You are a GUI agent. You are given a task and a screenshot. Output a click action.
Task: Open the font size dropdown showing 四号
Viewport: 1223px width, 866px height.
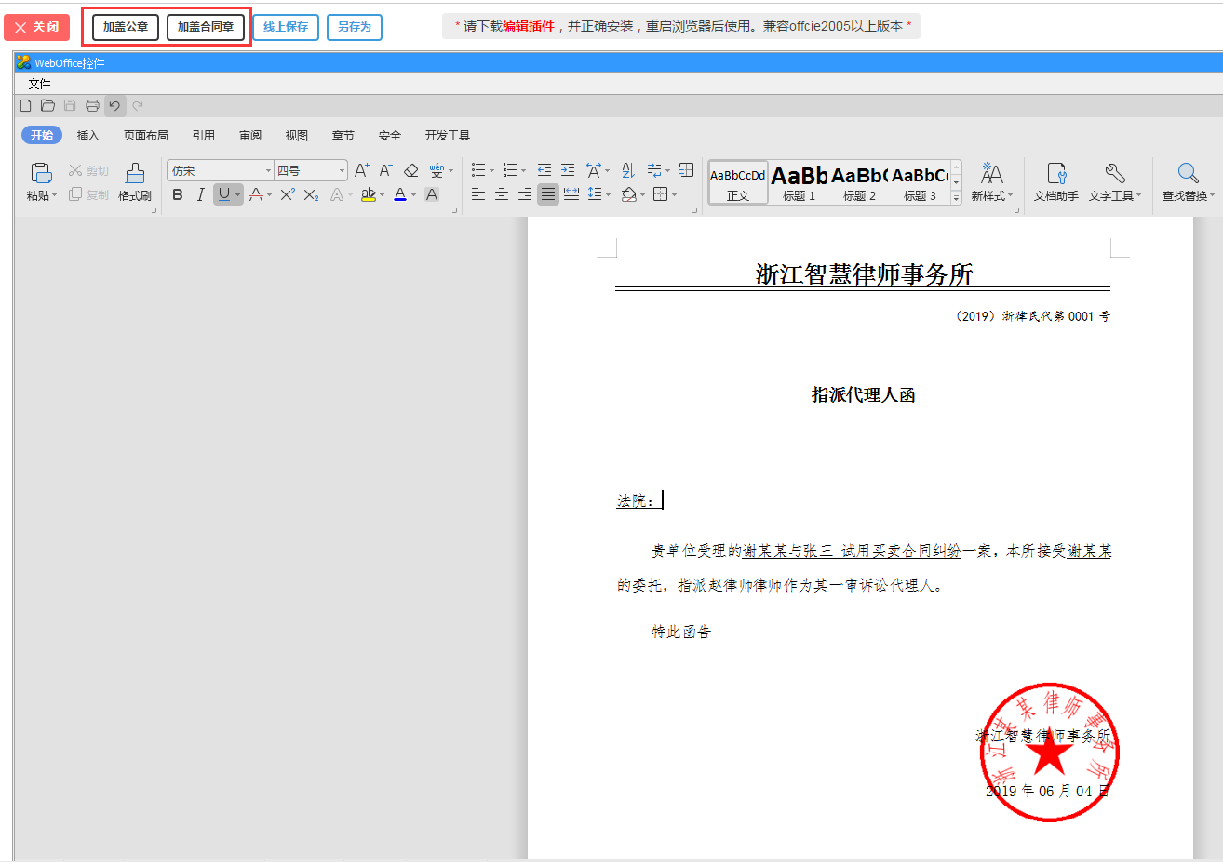(x=311, y=170)
